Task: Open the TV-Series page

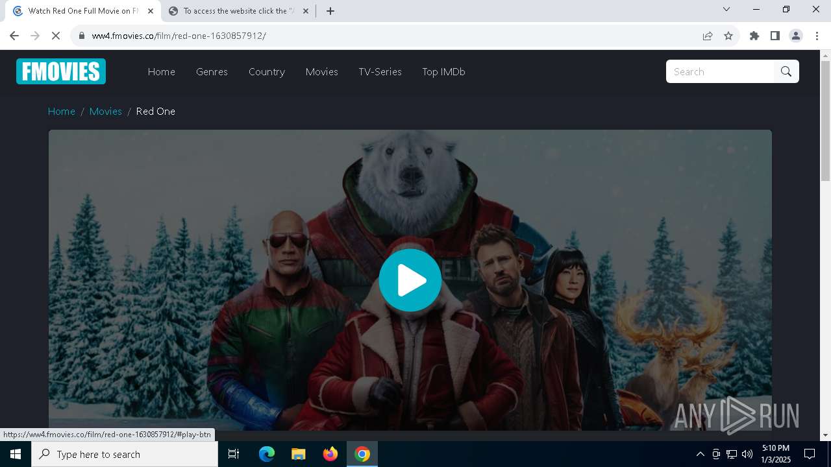Action: (380, 72)
